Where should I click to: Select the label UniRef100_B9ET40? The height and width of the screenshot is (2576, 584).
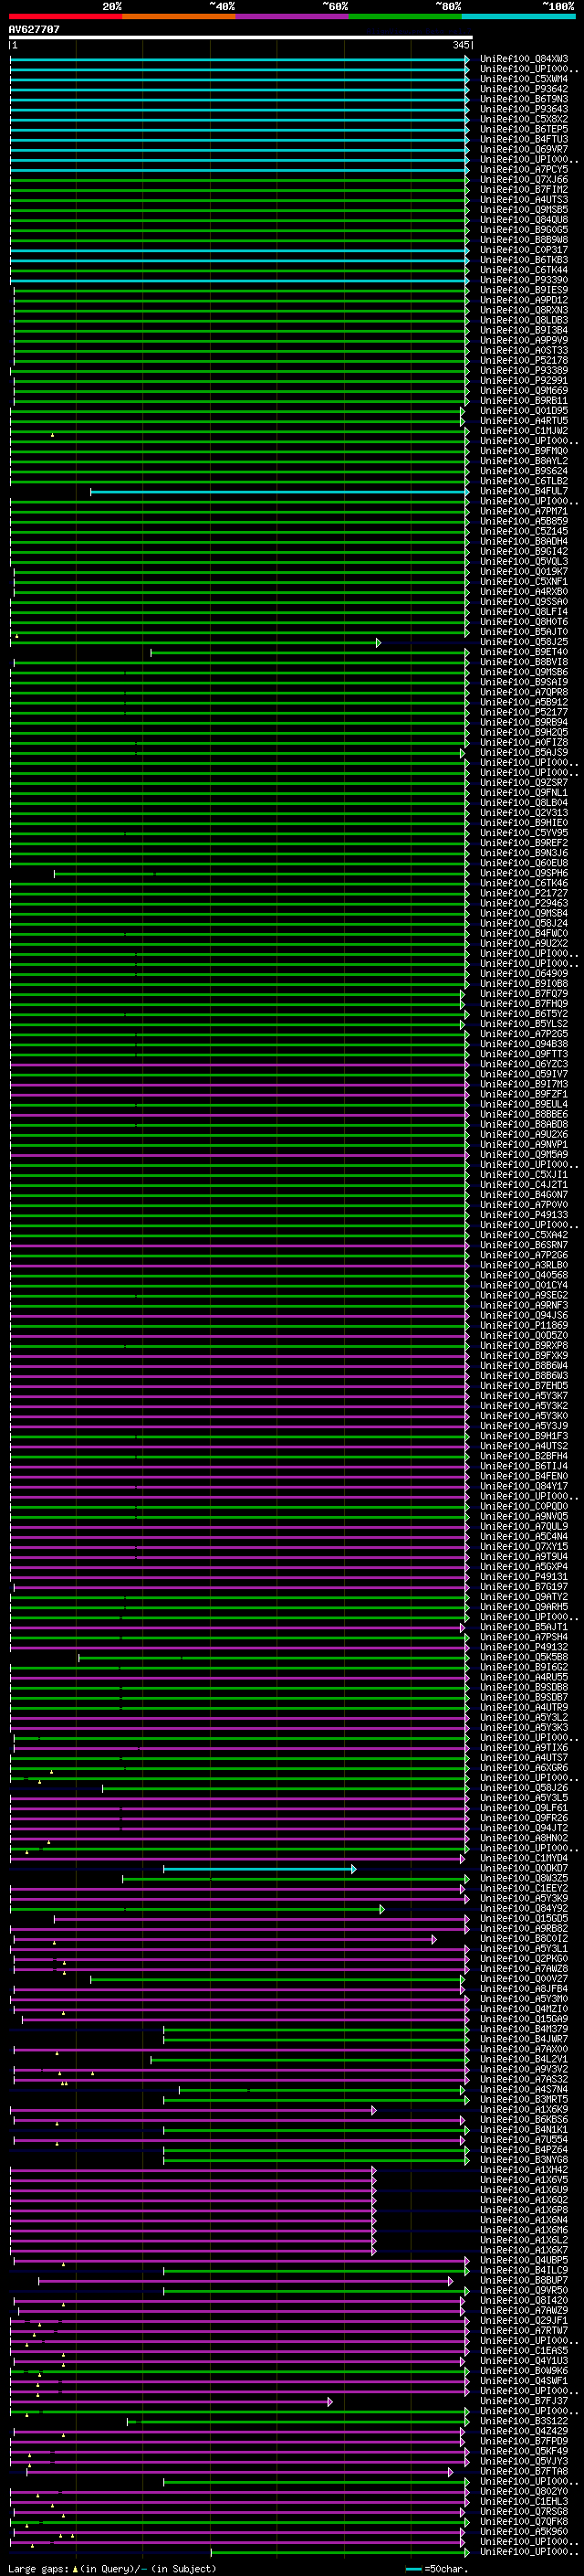click(x=524, y=652)
